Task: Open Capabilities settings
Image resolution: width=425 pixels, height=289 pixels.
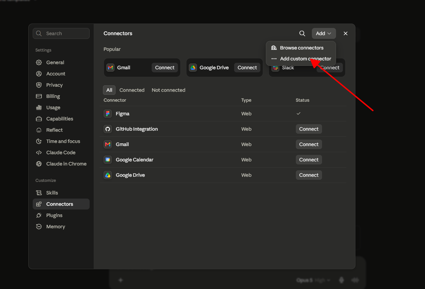Action: [x=61, y=119]
